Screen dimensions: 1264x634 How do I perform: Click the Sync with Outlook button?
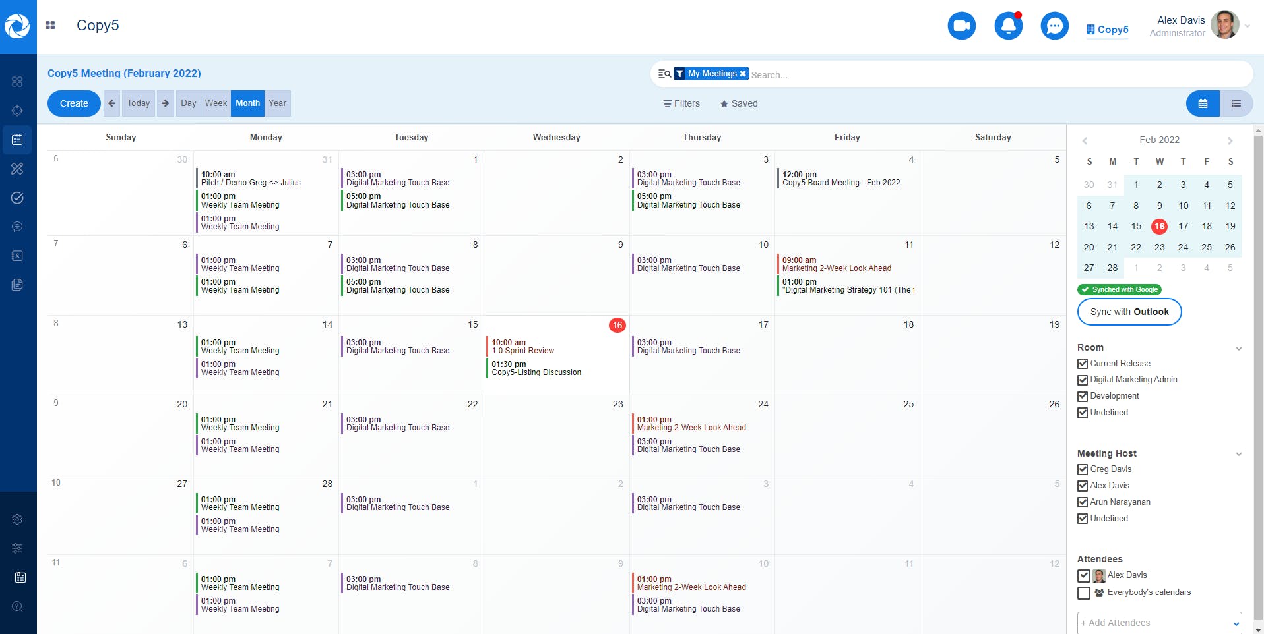(x=1129, y=312)
